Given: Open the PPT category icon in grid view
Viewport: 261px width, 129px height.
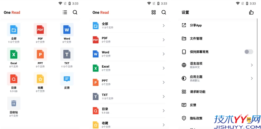Looking at the screenshot, I should pyautogui.click(x=40, y=54).
